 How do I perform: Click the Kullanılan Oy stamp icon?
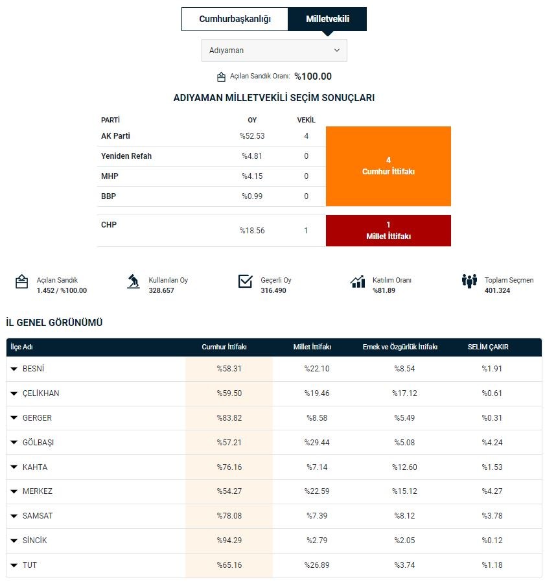(133, 281)
